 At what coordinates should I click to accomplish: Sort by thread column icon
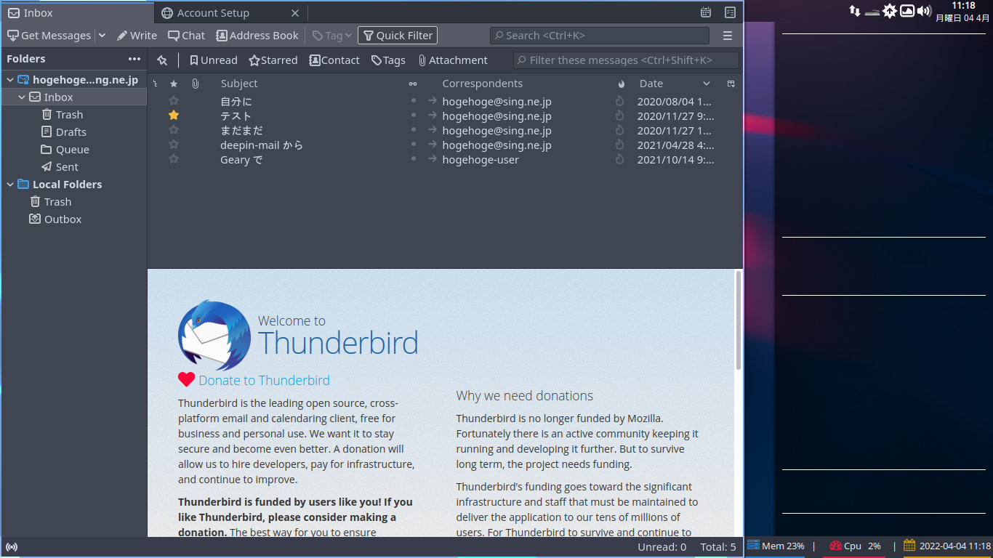coord(155,84)
